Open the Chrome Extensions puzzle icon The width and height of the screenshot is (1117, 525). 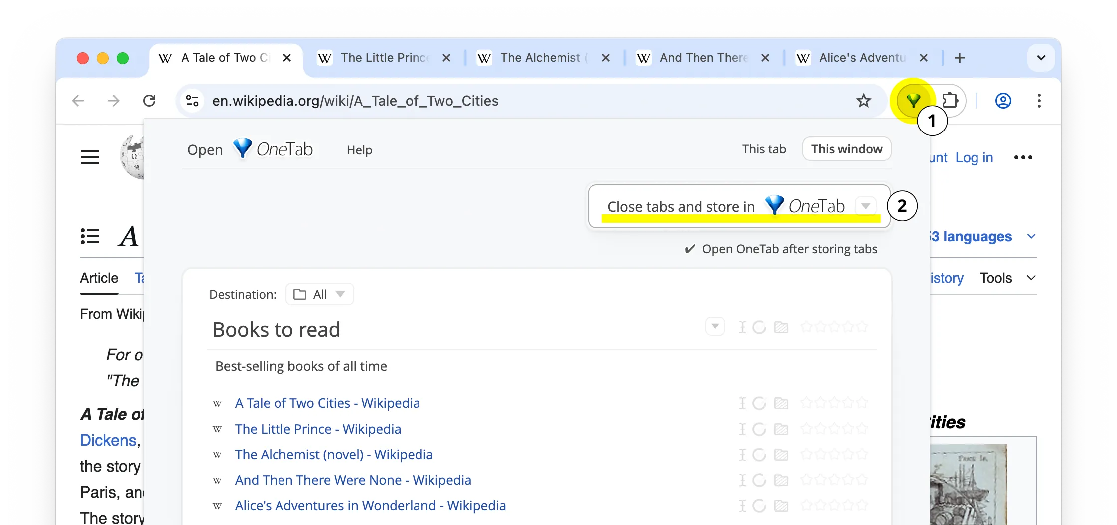point(950,101)
